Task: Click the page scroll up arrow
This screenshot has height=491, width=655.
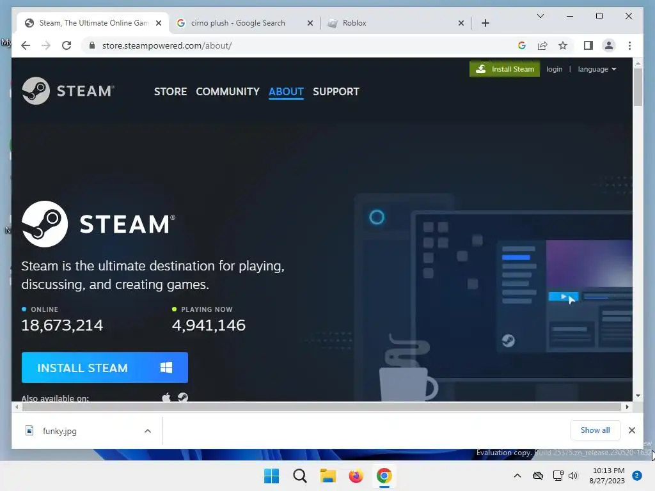Action: pyautogui.click(x=638, y=63)
